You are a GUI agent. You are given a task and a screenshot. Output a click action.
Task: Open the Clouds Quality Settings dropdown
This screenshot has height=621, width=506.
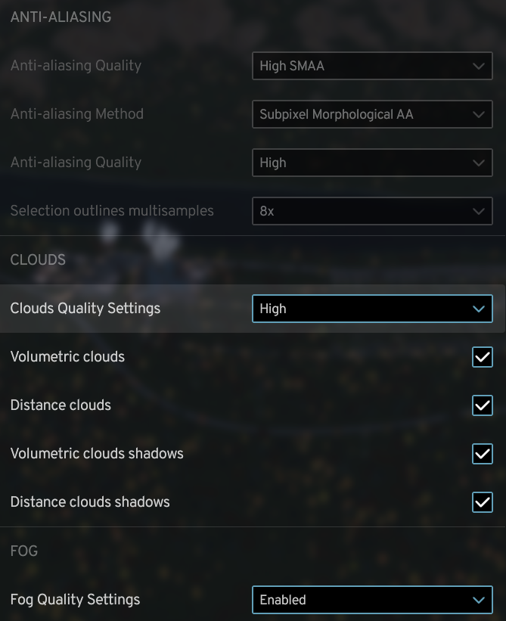(372, 309)
